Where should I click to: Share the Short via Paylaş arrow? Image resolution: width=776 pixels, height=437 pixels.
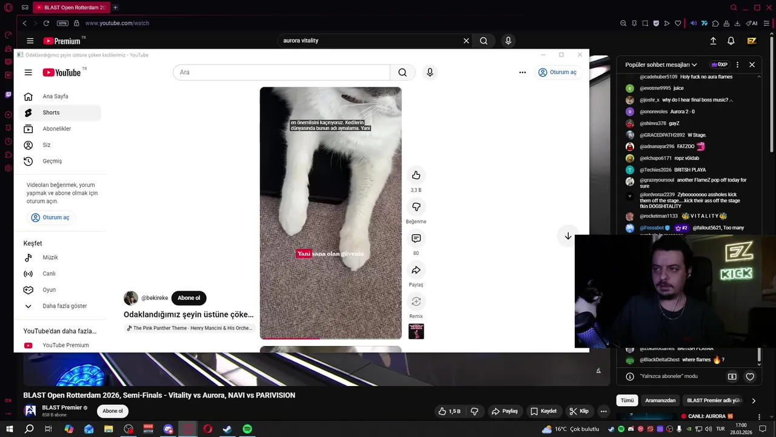pyautogui.click(x=416, y=270)
